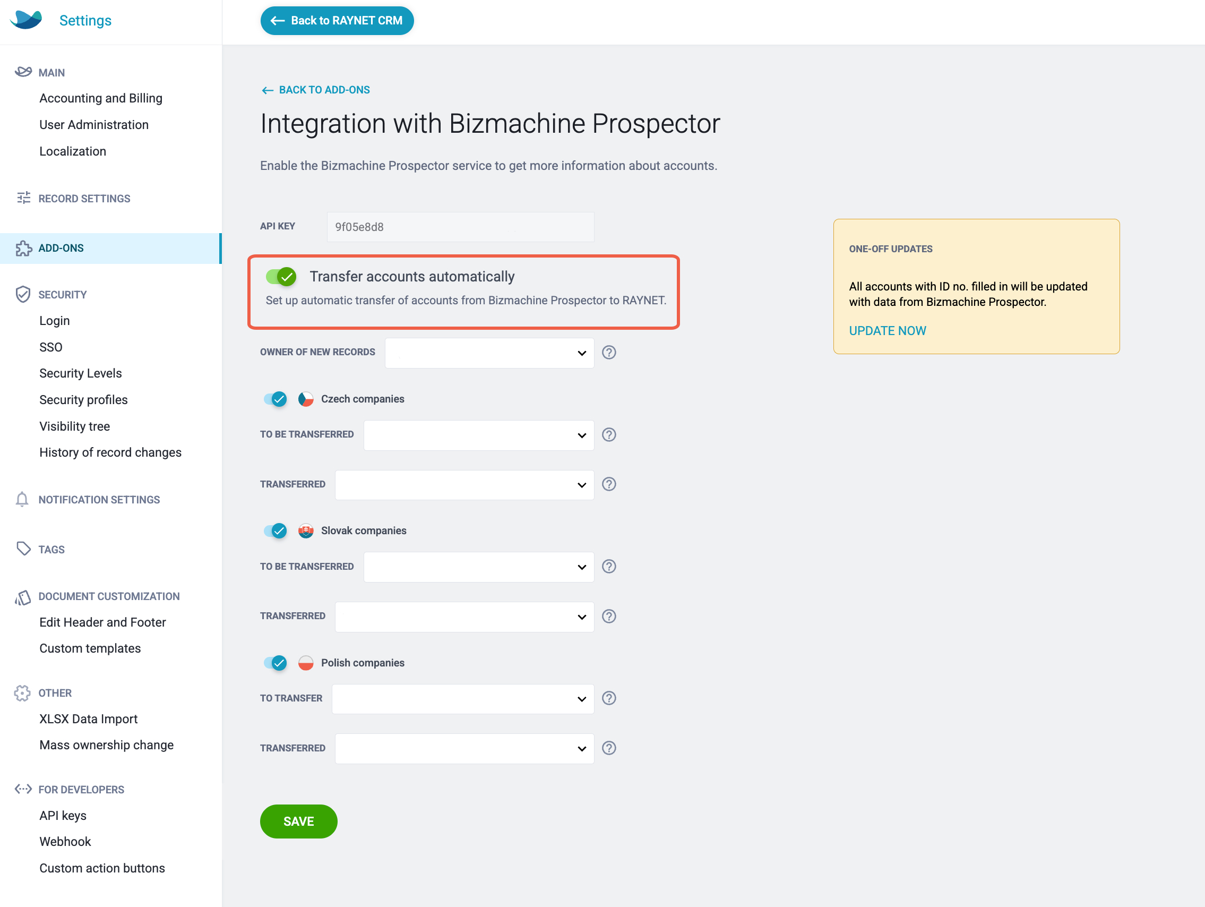The width and height of the screenshot is (1205, 907).
Task: Toggle Czech companies switch
Action: pyautogui.click(x=276, y=399)
